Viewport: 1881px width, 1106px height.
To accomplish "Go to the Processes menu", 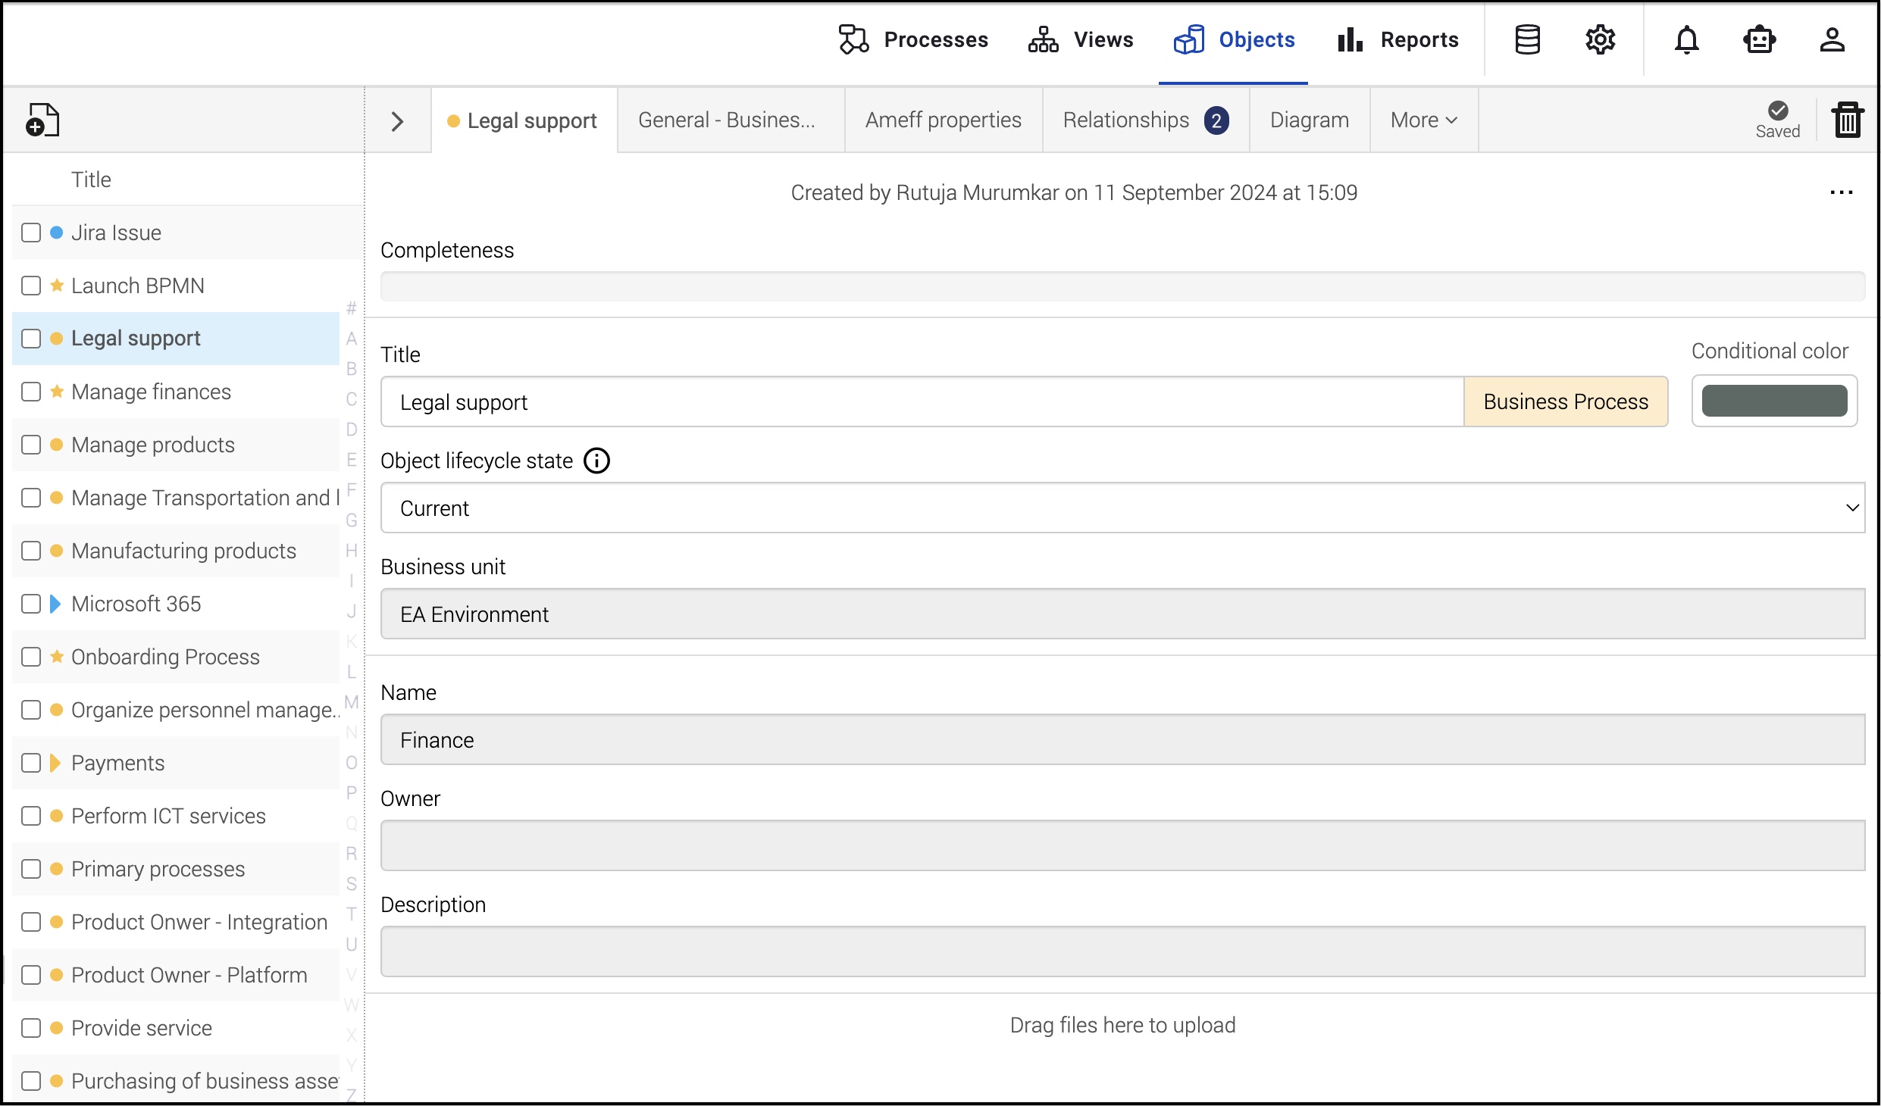I will (913, 39).
